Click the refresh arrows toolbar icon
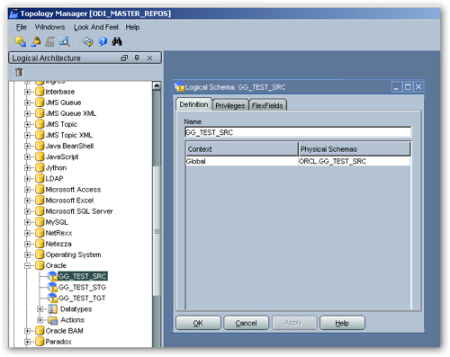450x357 pixels. tap(88, 41)
